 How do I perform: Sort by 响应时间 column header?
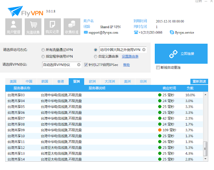169,88
